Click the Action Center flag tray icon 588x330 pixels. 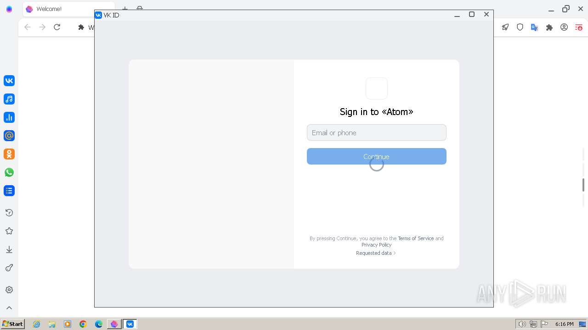544,324
